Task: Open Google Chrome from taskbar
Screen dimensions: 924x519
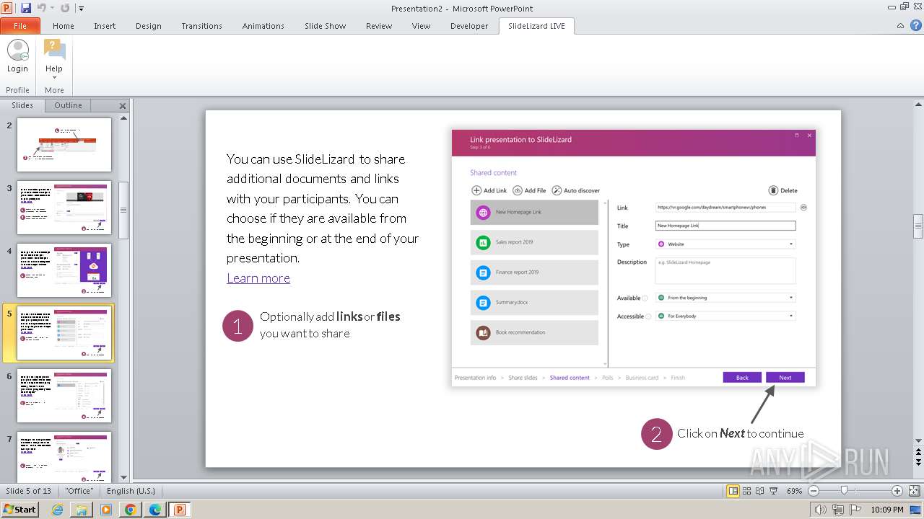Action: click(131, 510)
